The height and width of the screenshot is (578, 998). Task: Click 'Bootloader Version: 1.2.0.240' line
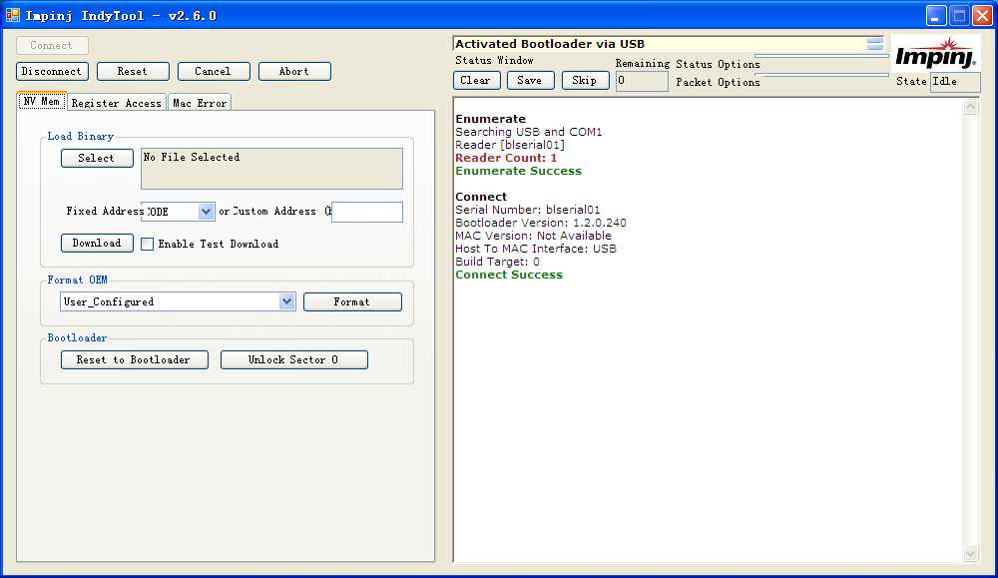point(540,223)
